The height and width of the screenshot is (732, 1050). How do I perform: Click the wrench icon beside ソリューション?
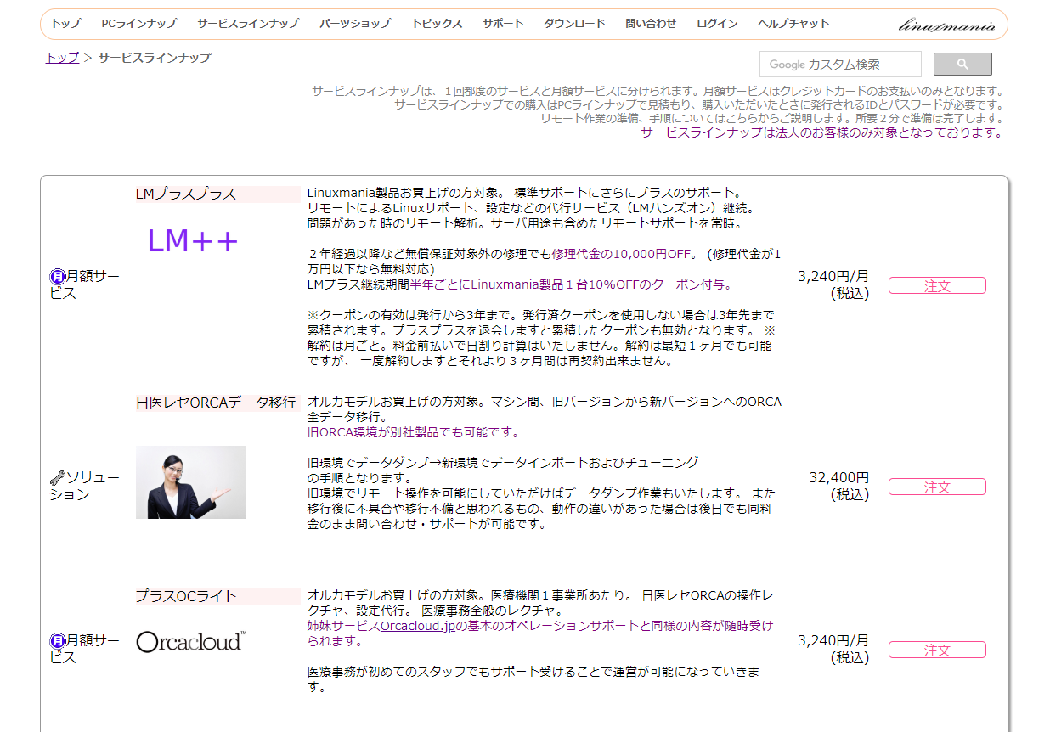point(58,477)
